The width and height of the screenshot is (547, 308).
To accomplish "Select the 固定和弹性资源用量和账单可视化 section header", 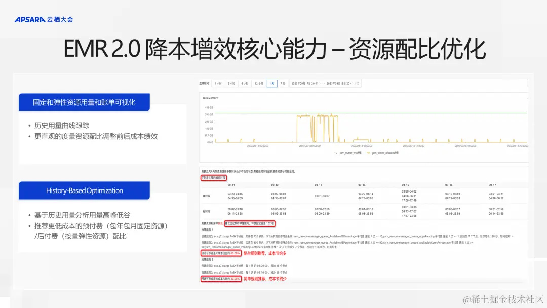I will 84,102.
